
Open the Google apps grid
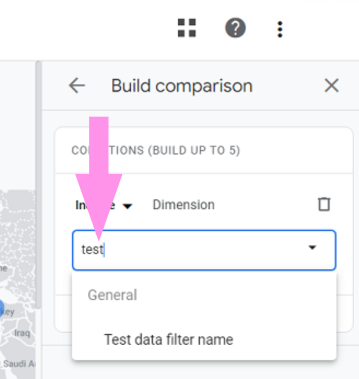pos(187,28)
